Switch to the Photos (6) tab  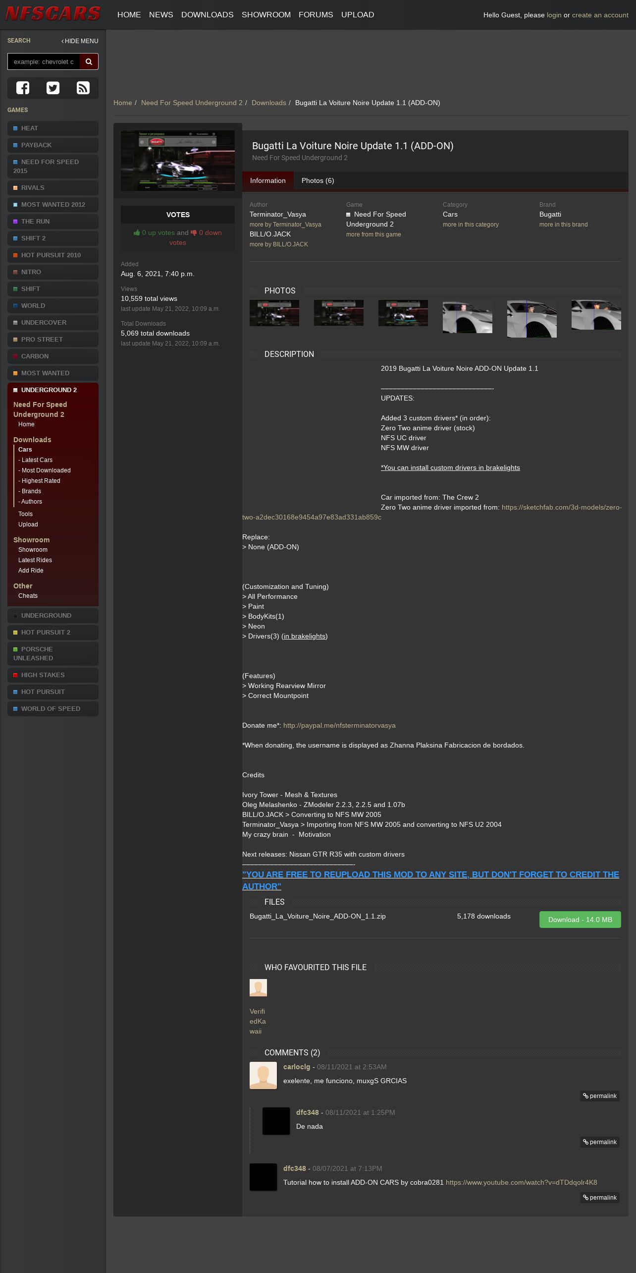click(x=318, y=181)
